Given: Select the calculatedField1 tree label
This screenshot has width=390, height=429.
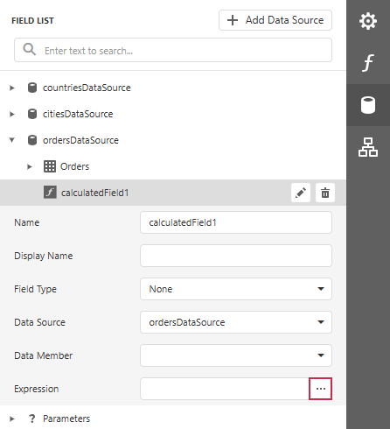Looking at the screenshot, I should (94, 193).
